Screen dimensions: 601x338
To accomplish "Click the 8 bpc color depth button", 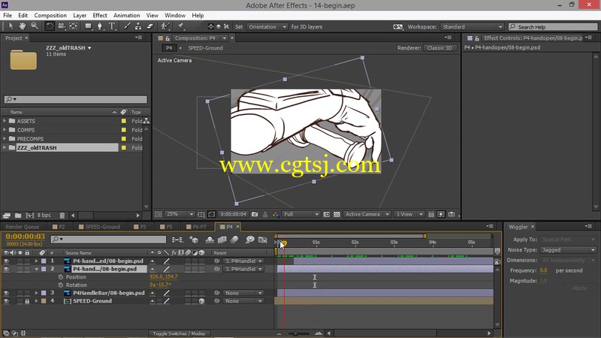I will 44,216.
